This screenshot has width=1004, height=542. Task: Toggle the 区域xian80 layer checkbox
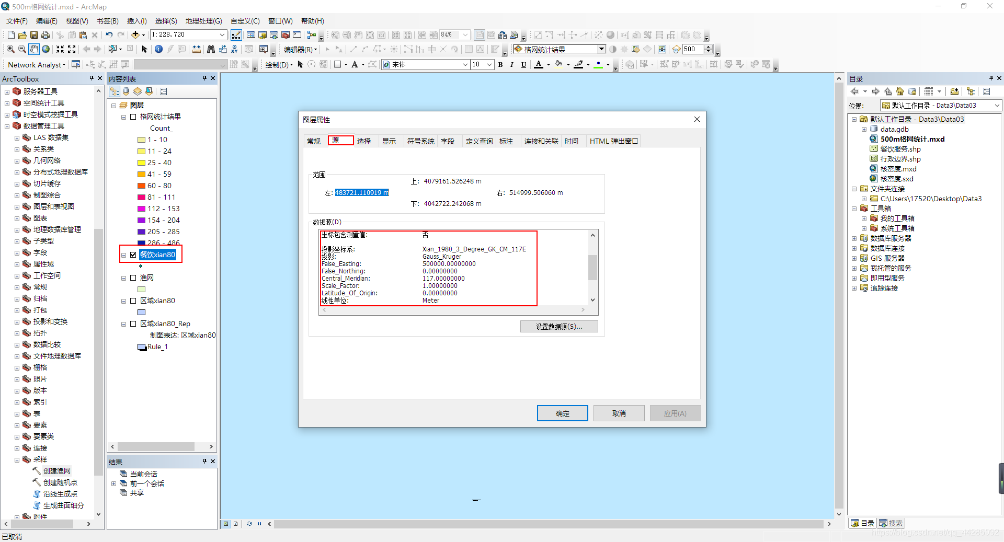coord(133,301)
